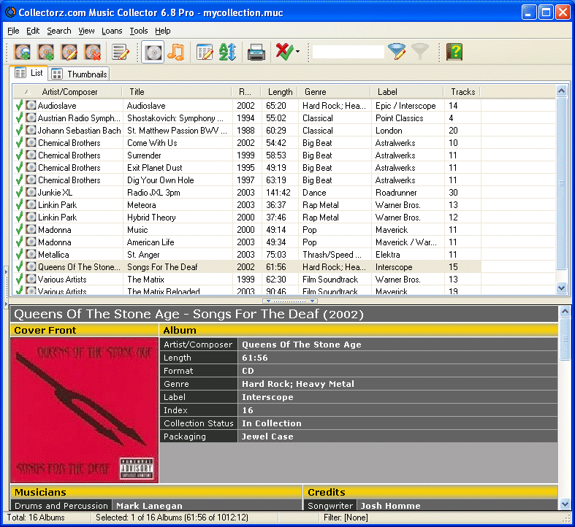Click Add Album Manually disc icon

(45, 52)
